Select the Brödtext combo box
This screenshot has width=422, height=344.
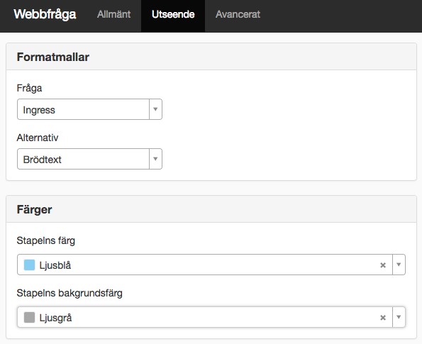(89, 159)
